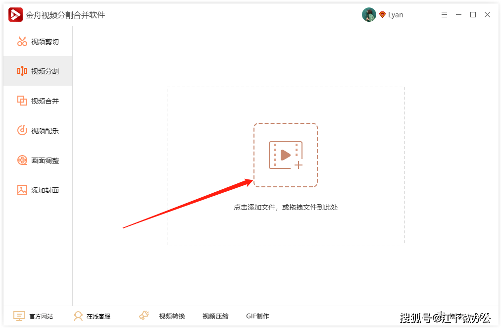Open GIF制作 (GIF maker) link
Image resolution: width=502 pixels, height=329 pixels.
coord(257,316)
